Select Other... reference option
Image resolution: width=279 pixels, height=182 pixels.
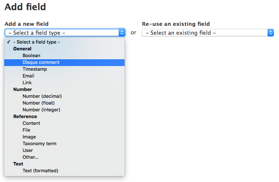(x=64, y=157)
